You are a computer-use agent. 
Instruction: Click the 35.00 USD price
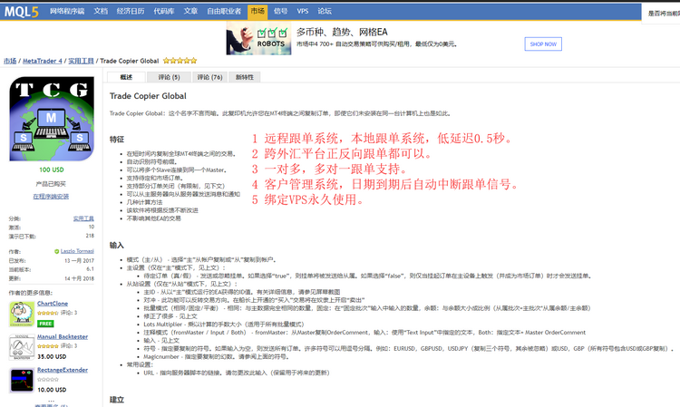click(52, 357)
